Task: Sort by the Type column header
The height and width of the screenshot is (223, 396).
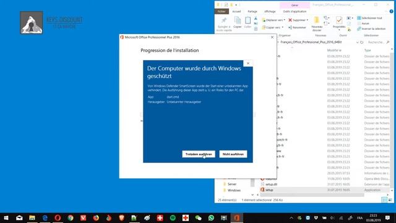Action: 368,50
